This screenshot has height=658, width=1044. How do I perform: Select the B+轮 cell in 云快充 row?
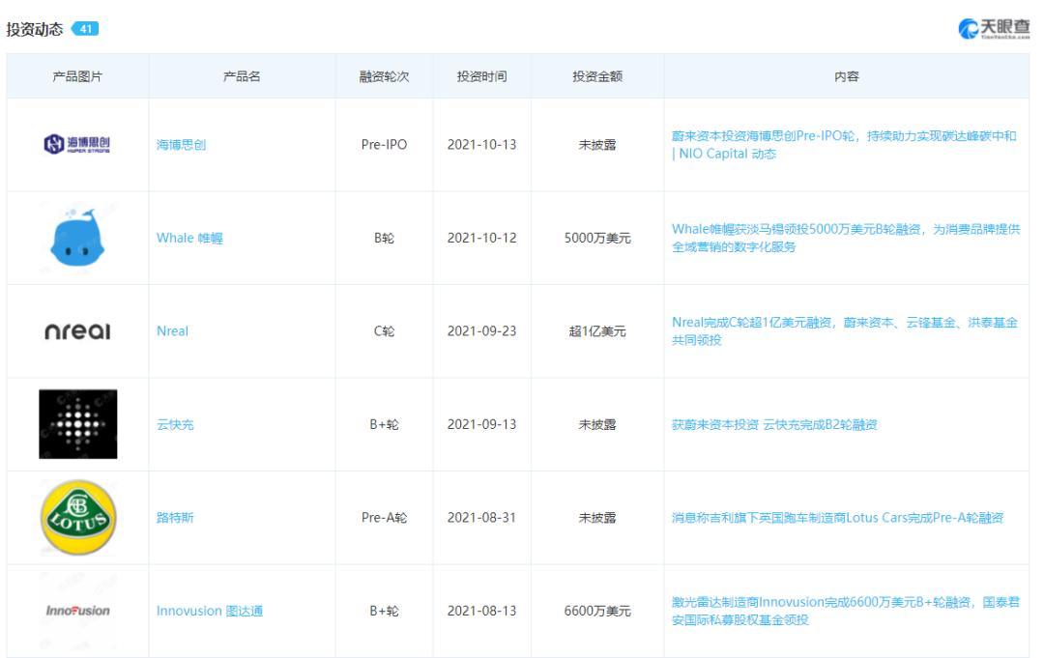[384, 424]
